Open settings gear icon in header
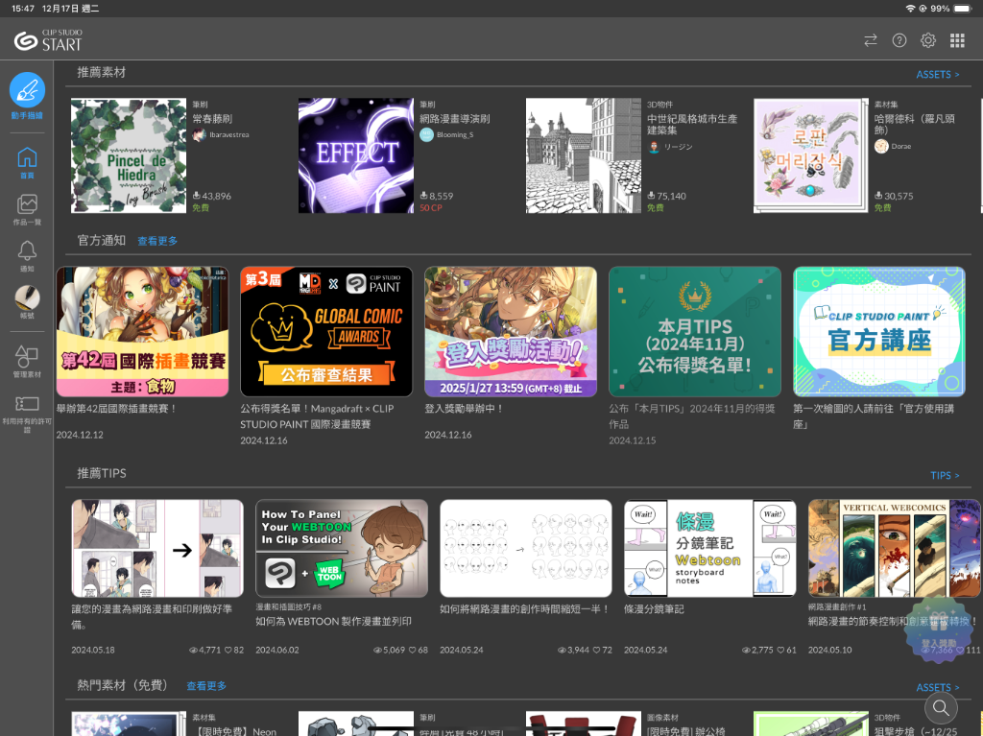The height and width of the screenshot is (736, 983). point(928,40)
